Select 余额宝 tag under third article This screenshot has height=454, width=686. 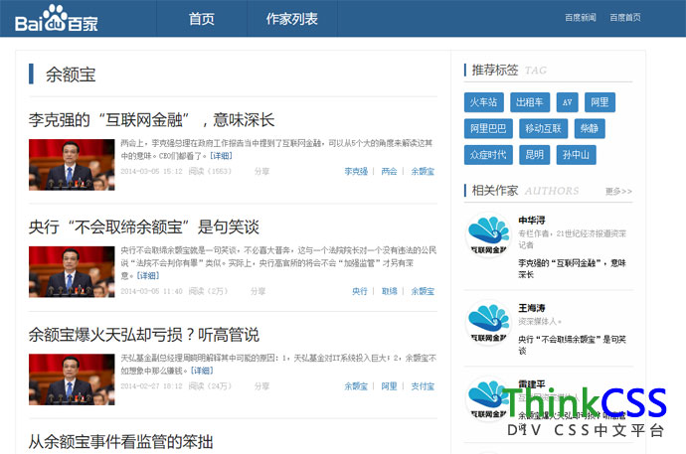click(356, 386)
